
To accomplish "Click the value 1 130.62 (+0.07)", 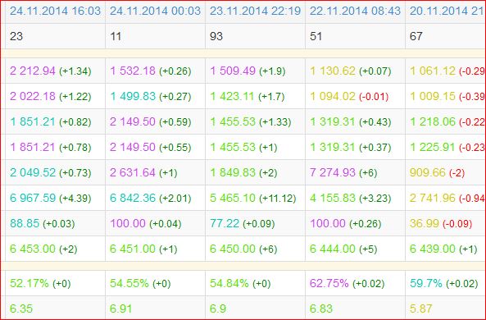I will pos(351,71).
